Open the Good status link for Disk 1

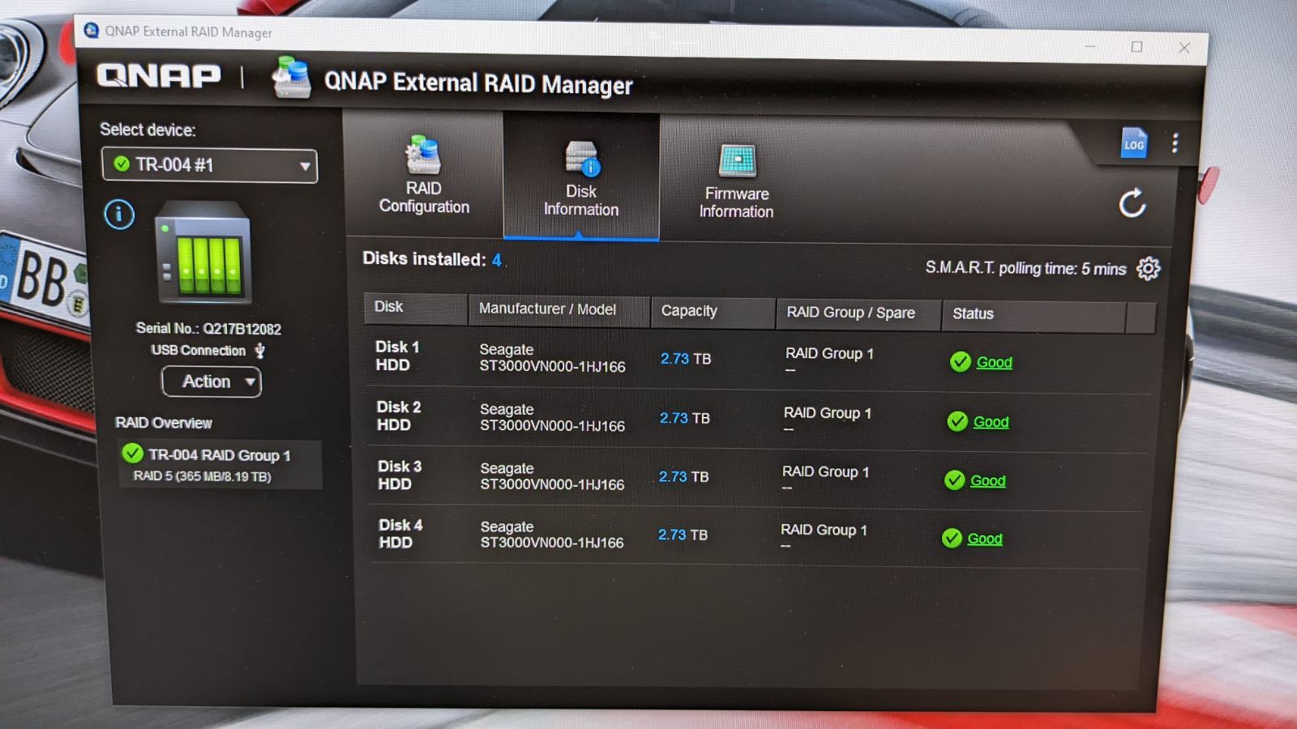coord(994,362)
